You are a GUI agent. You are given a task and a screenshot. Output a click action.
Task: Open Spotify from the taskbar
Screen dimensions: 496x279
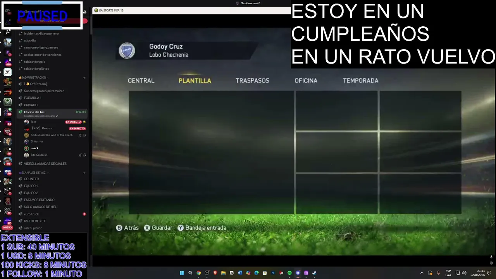289,273
